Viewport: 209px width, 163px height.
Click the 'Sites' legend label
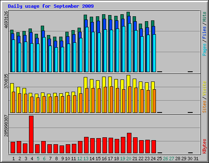point(205,107)
